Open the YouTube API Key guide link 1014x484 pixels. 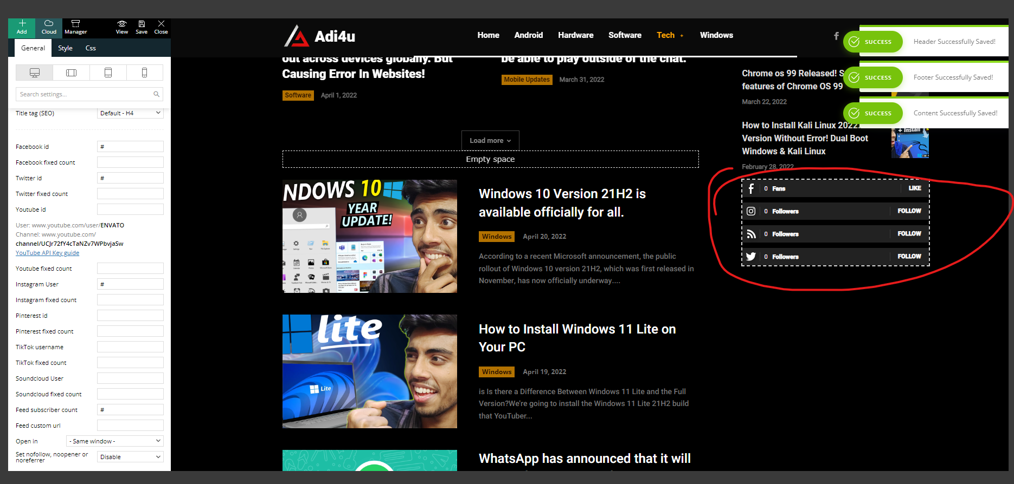(x=47, y=253)
